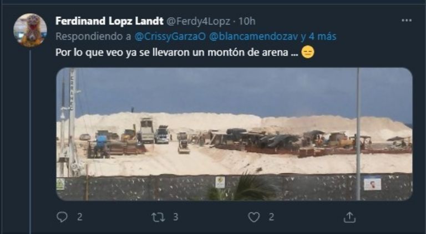Screen dimensions: 426x234
Task: Expand the 'y 4 más' recipients list
Action: pos(318,37)
